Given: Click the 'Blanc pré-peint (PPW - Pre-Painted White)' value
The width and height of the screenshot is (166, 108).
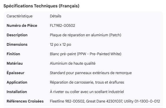Looking at the screenshot, I should point(85,54).
